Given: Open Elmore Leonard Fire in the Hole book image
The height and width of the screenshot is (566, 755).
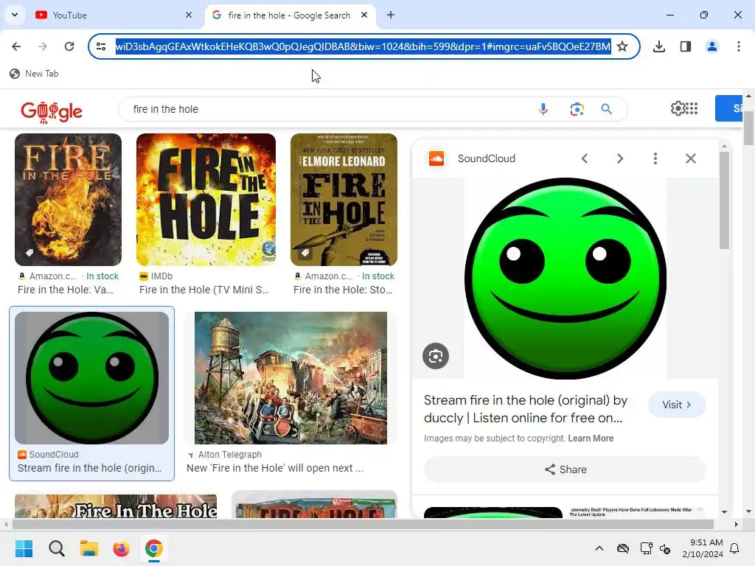Looking at the screenshot, I should pyautogui.click(x=344, y=199).
